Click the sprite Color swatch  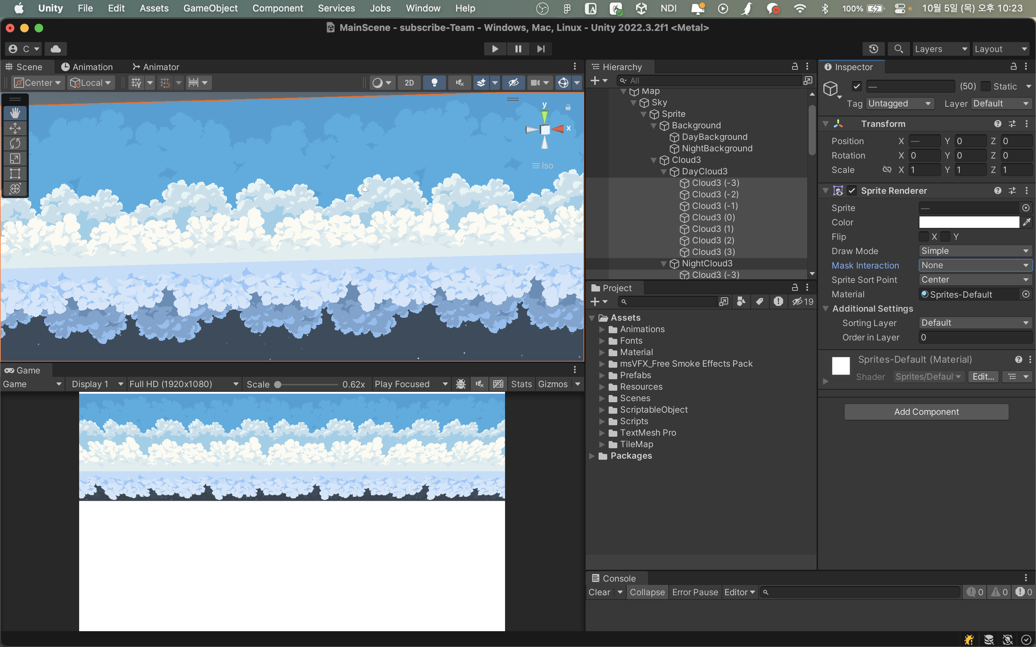(969, 222)
